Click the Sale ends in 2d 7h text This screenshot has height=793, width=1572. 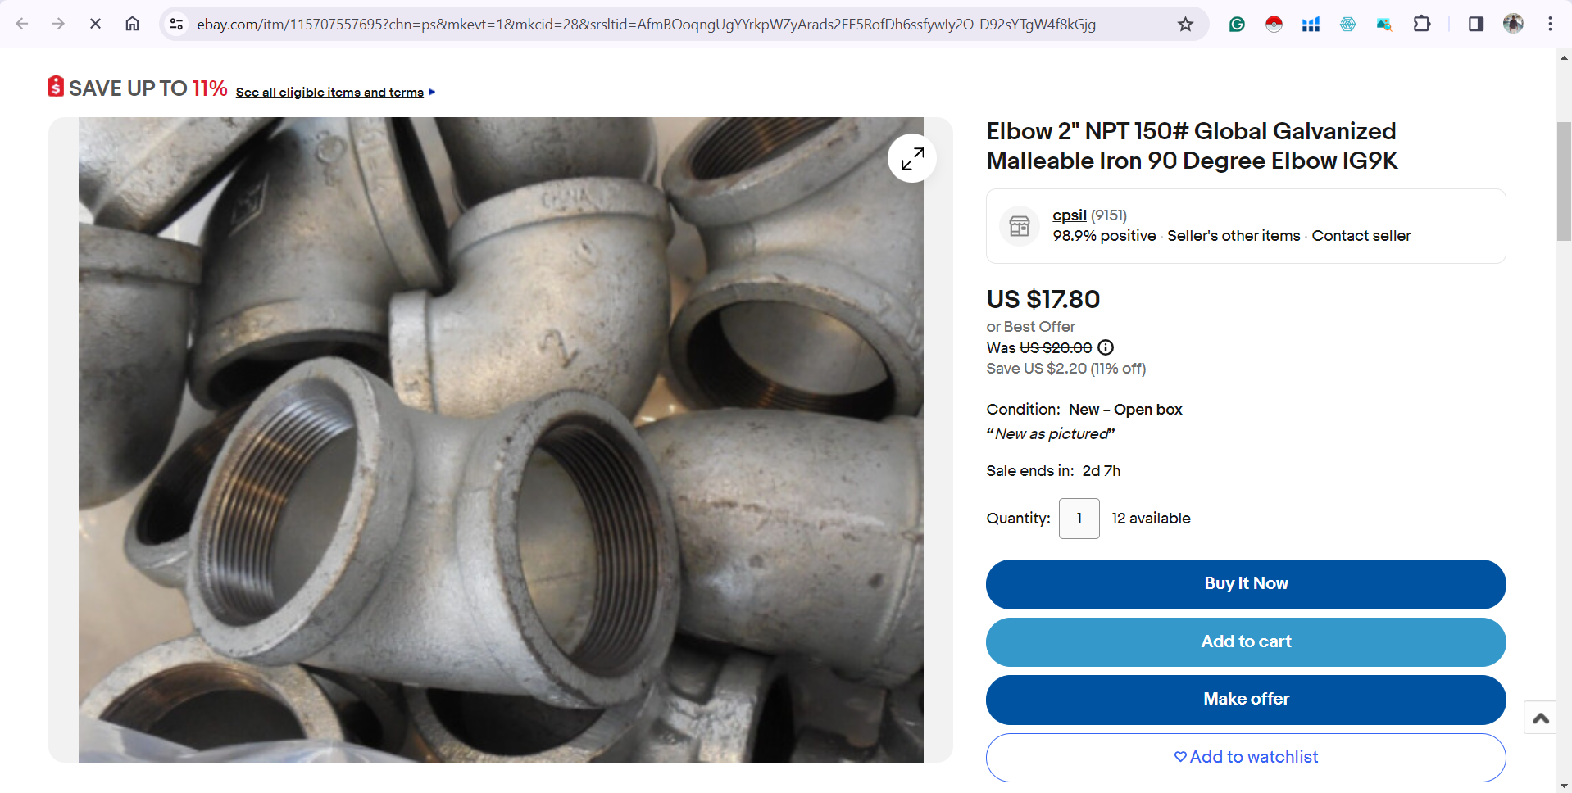(1053, 471)
